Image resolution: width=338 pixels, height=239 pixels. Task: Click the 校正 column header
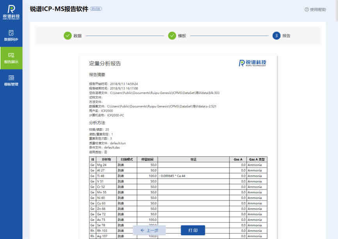193,159
